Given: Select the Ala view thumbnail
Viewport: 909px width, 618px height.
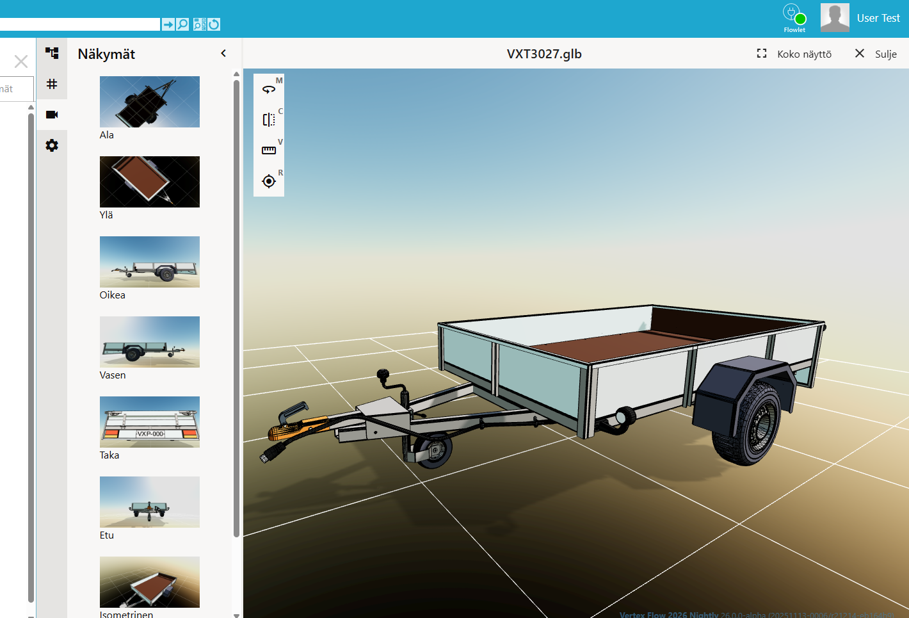Looking at the screenshot, I should pyautogui.click(x=149, y=102).
